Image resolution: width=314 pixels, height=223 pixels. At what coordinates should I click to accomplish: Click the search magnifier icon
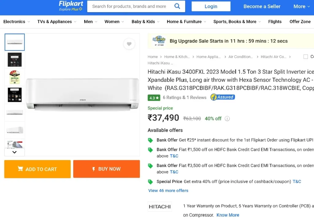click(177, 6)
